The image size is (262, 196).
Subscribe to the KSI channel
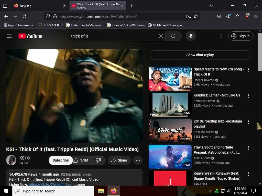[x=61, y=160]
